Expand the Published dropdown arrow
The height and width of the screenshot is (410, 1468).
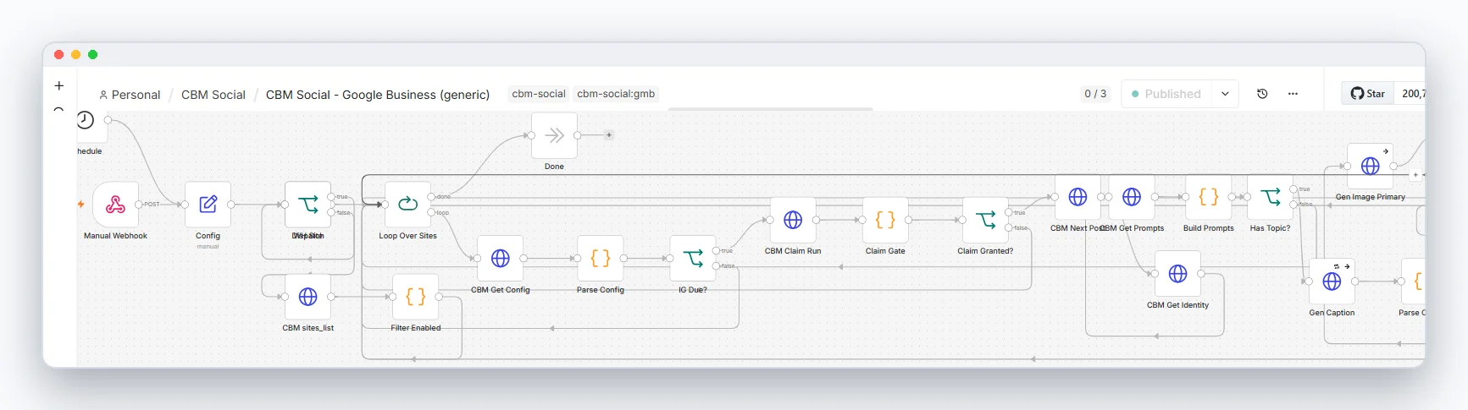[x=1225, y=94]
